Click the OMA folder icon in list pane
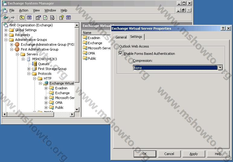233x162 pixels. pyautogui.click(x=85, y=53)
